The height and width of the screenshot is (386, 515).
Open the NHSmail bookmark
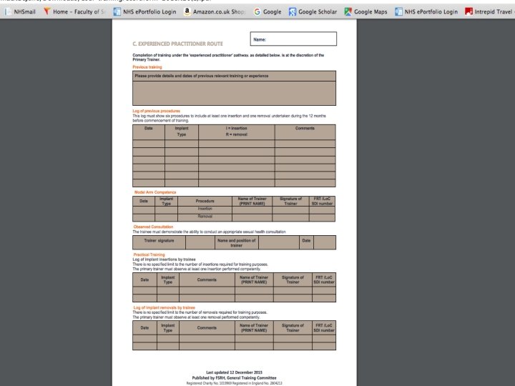click(x=20, y=12)
